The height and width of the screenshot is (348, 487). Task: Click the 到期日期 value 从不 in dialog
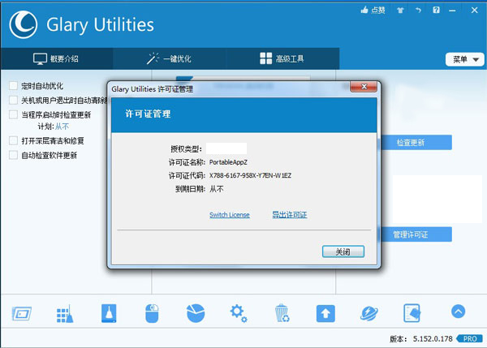[x=216, y=189]
